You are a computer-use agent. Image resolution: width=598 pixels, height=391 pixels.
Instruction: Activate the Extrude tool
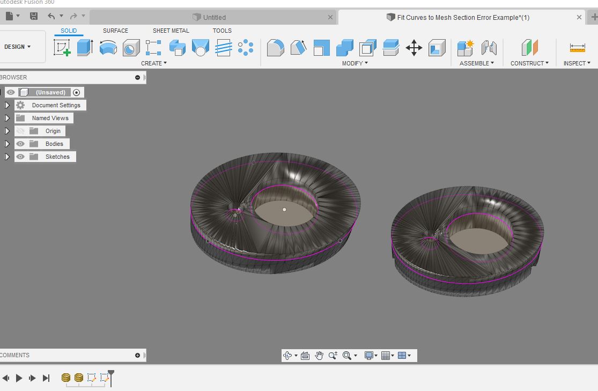tap(86, 47)
